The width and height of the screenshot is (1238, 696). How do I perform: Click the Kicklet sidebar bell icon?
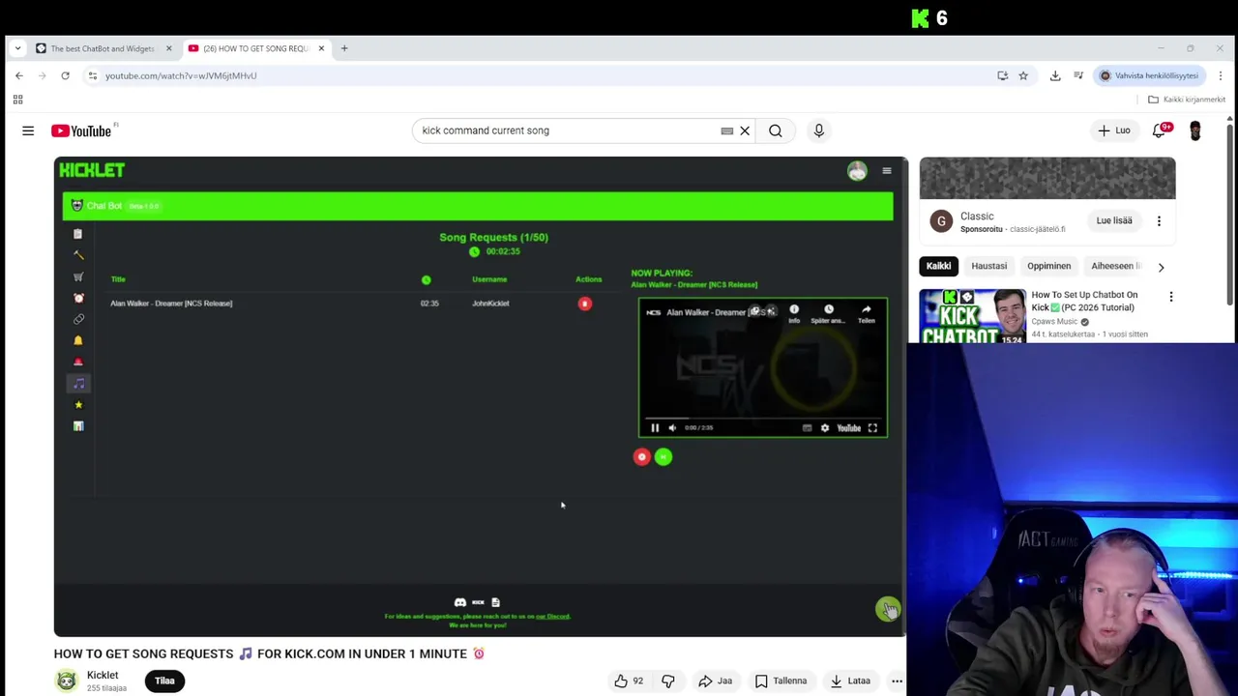coord(78,340)
